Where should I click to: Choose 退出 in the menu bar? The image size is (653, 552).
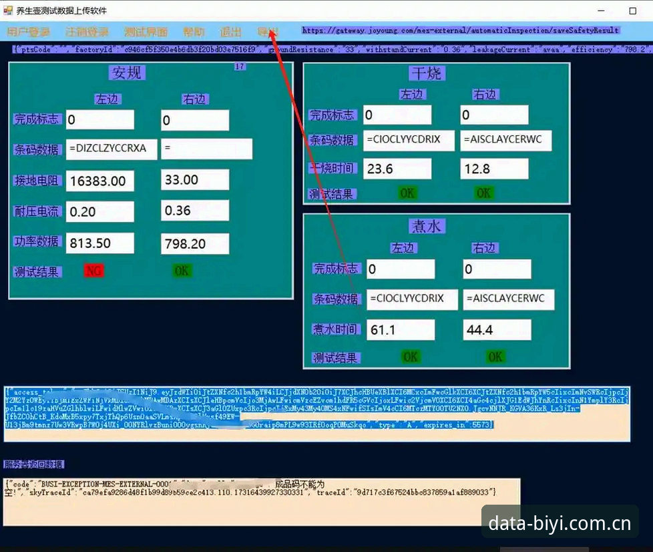(231, 31)
